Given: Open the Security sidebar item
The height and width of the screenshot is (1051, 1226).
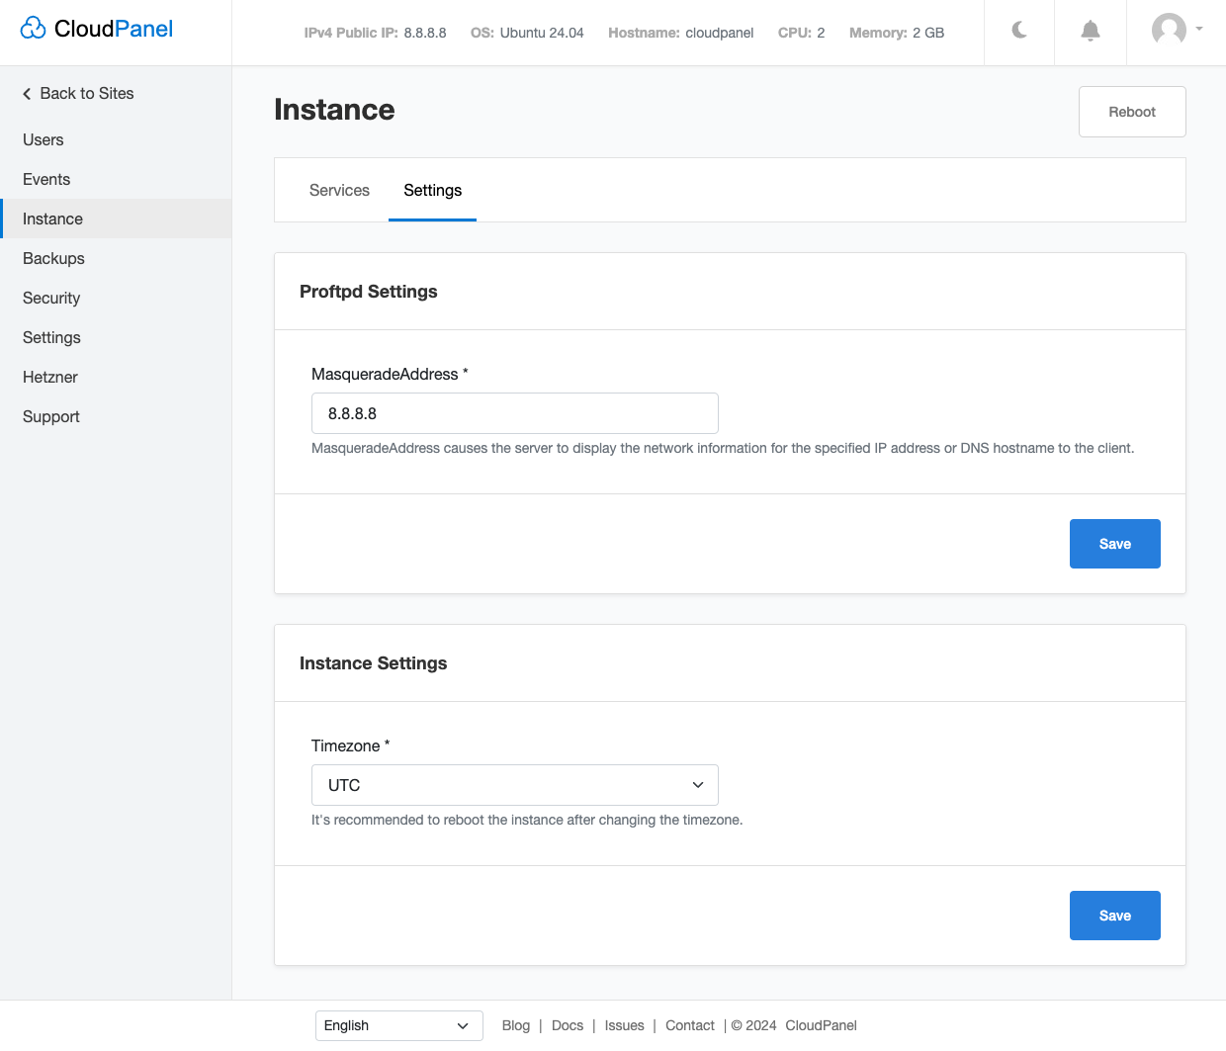Looking at the screenshot, I should tap(51, 298).
